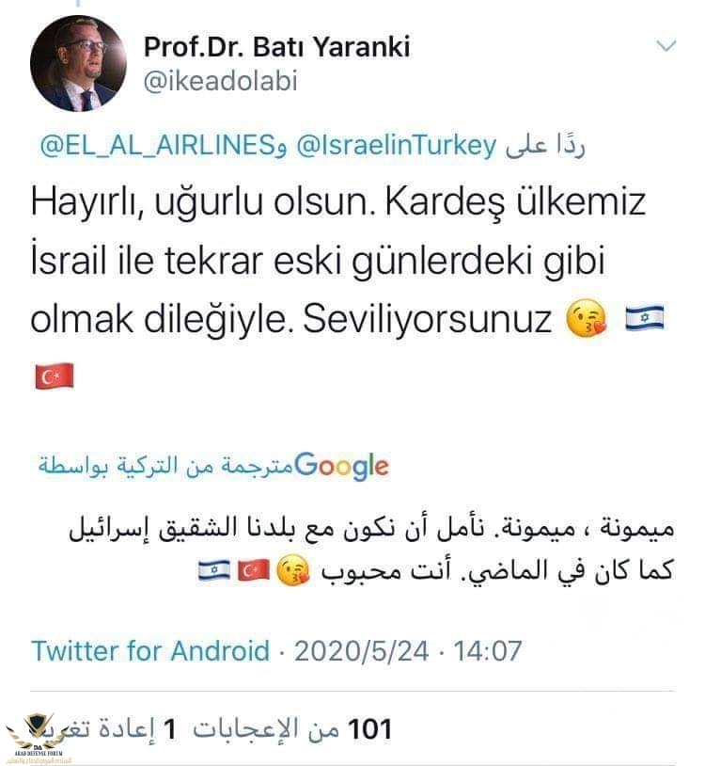The width and height of the screenshot is (705, 766).
Task: Click the tweet timestamp 2020/5/24 14:07
Action: click(x=408, y=650)
